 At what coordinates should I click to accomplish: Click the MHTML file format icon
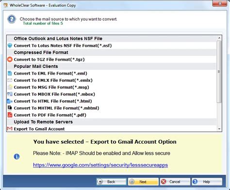pos(10,108)
